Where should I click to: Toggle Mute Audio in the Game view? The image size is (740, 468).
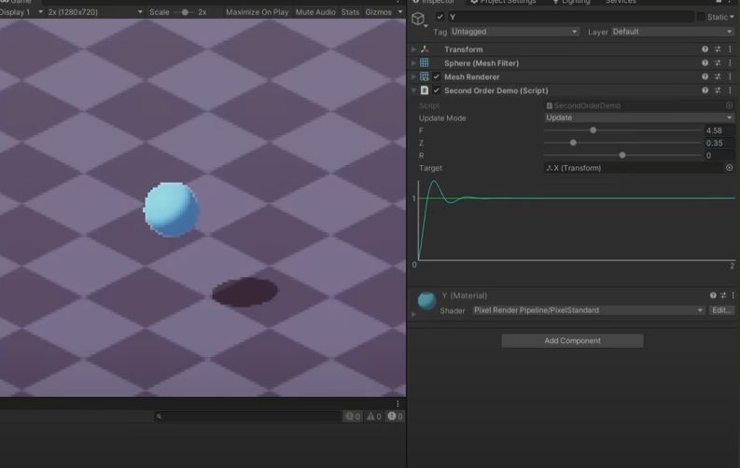[x=315, y=12]
